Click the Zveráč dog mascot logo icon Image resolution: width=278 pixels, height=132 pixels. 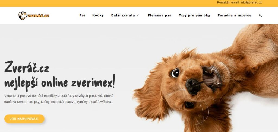[x=23, y=15]
